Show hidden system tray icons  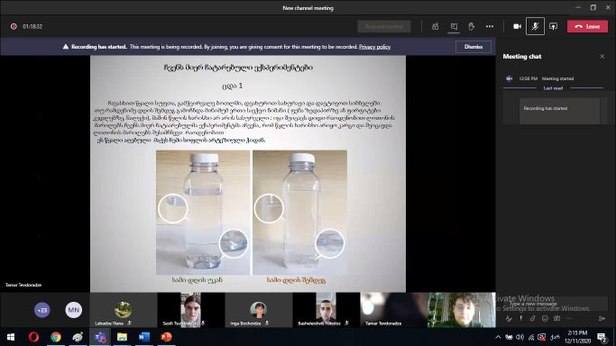[x=498, y=337]
